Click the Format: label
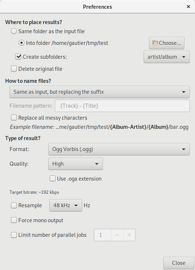 [19, 149]
